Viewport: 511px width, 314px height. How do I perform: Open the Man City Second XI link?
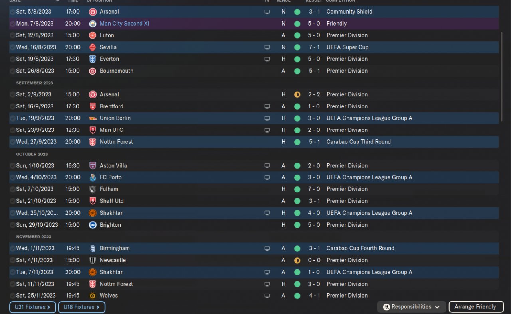[x=124, y=24]
